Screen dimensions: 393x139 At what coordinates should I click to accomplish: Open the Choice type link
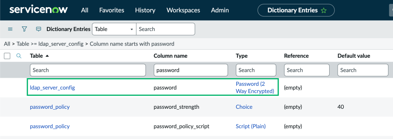pyautogui.click(x=244, y=107)
